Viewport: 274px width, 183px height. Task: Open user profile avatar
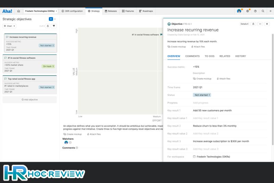pos(239,11)
